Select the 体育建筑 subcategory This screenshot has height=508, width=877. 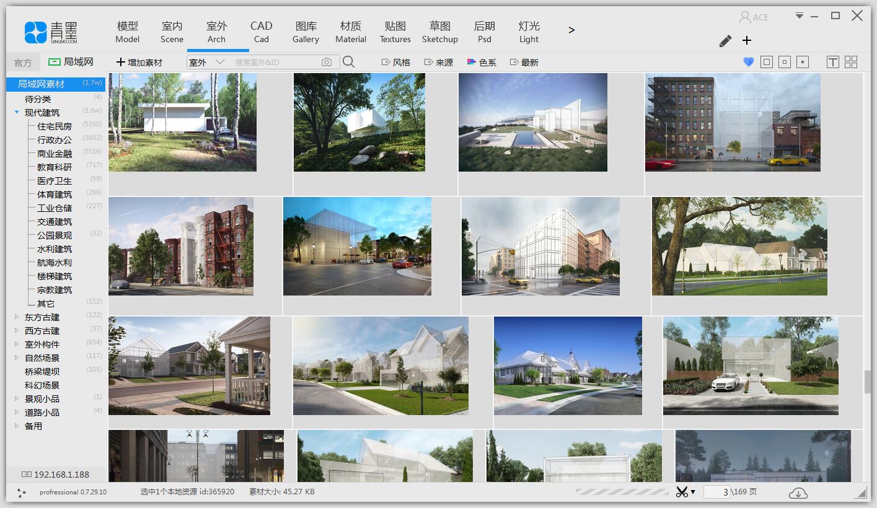[x=56, y=194]
